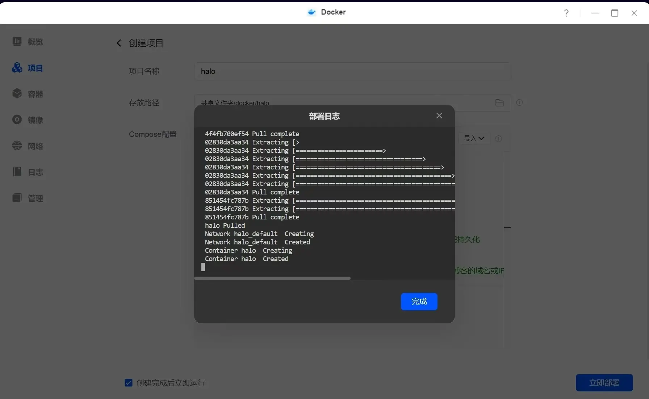Image resolution: width=649 pixels, height=399 pixels.
Task: Select the Containers (容器) sidebar icon
Action: coord(17,94)
